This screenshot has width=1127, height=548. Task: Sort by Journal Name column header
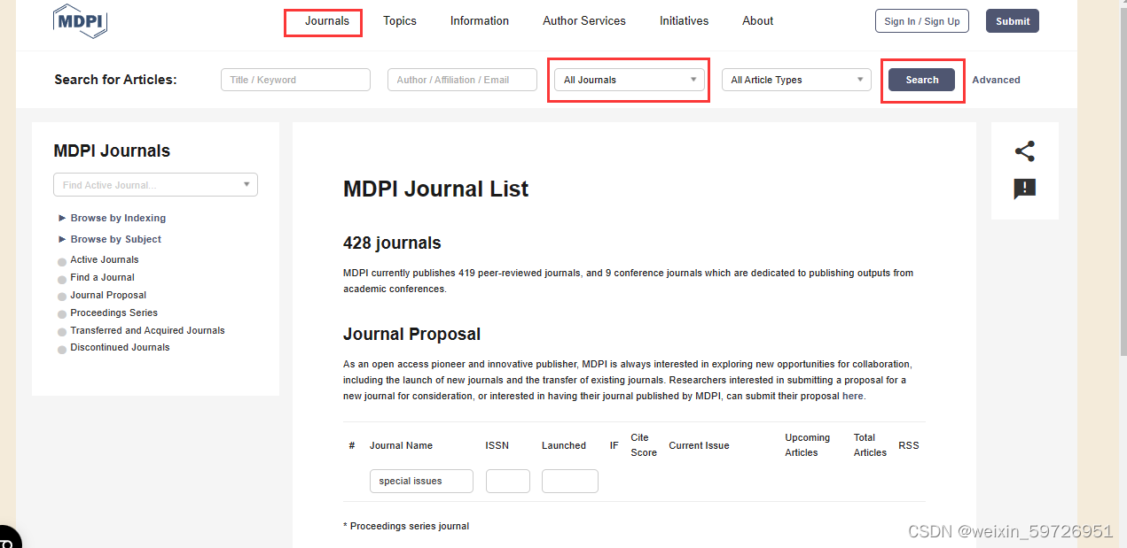click(401, 445)
